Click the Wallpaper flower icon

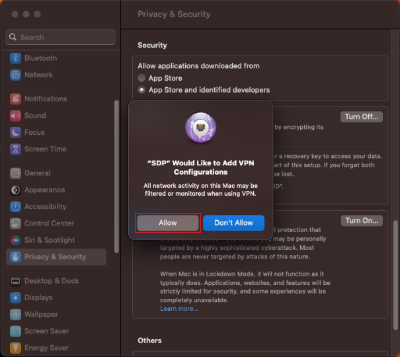15,315
